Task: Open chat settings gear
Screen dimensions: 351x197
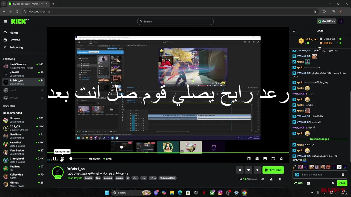Action: [333, 183]
